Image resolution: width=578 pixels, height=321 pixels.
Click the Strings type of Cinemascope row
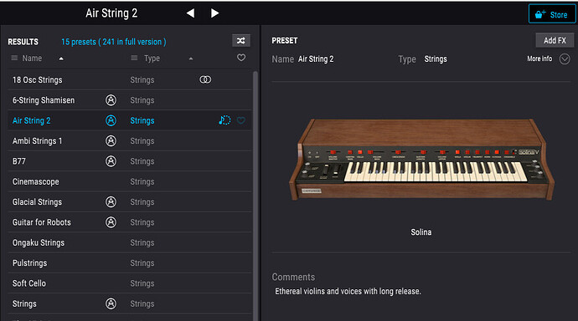142,181
